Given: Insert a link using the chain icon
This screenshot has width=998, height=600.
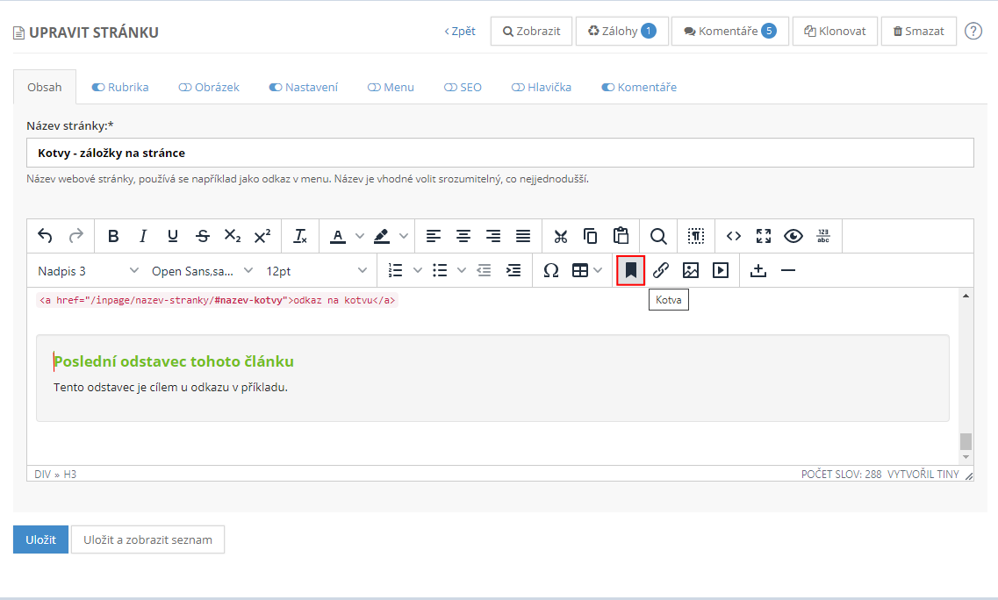Looking at the screenshot, I should pos(661,270).
